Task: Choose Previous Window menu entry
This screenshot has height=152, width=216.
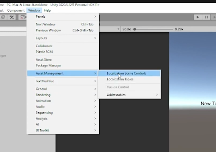Action: point(63,30)
